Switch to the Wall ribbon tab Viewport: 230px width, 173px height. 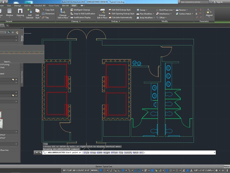[x=74, y=6]
